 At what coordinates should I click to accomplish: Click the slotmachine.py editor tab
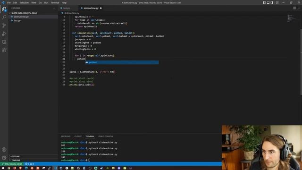[x=91, y=8]
